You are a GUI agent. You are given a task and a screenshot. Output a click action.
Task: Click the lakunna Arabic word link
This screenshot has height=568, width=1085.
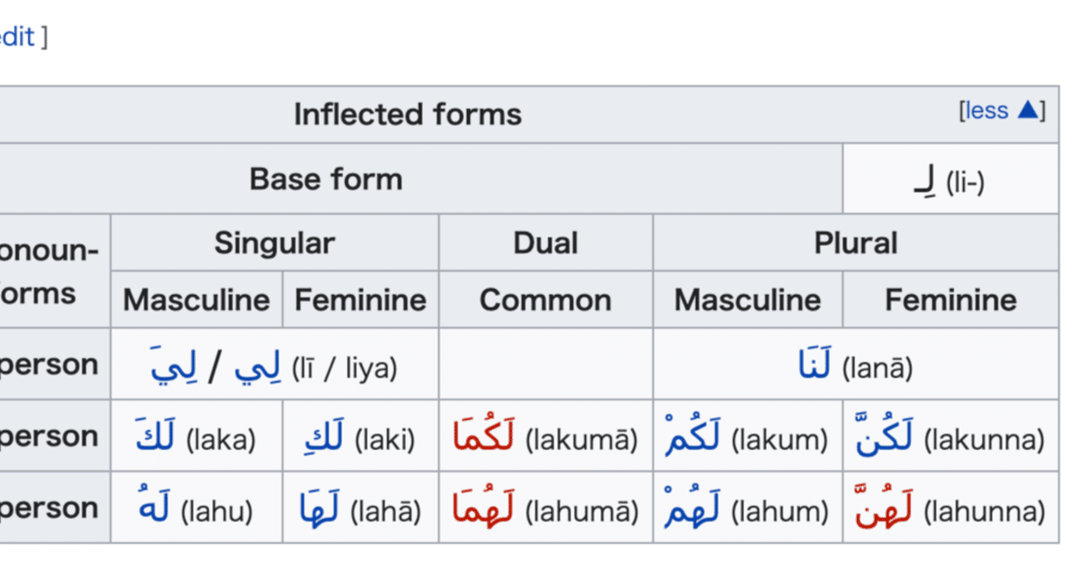885,438
